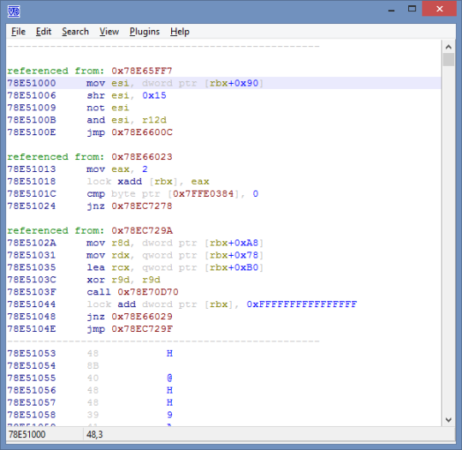Screen dimensions: 462x450
Task: Open the File menu
Action: coord(18,32)
